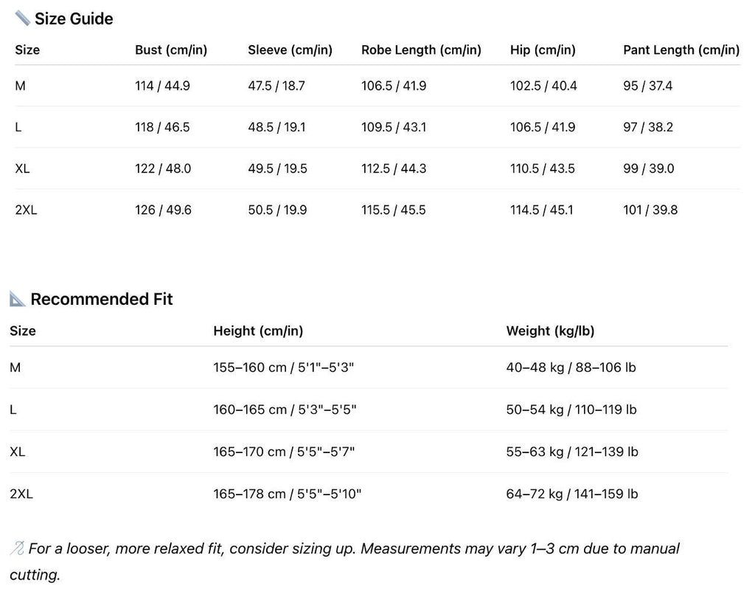Click the Sleeve (cm/in) column header
Screen dimensions: 755x600
click(290, 50)
